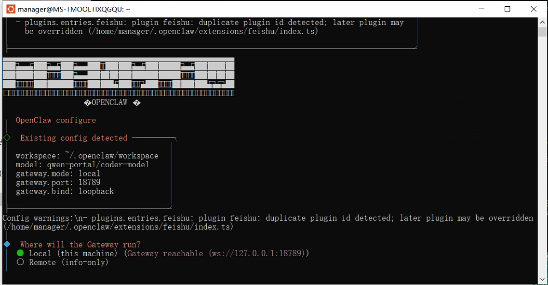The image size is (548, 285).
Task: Click the scrollbar down arrow
Action: (542, 279)
